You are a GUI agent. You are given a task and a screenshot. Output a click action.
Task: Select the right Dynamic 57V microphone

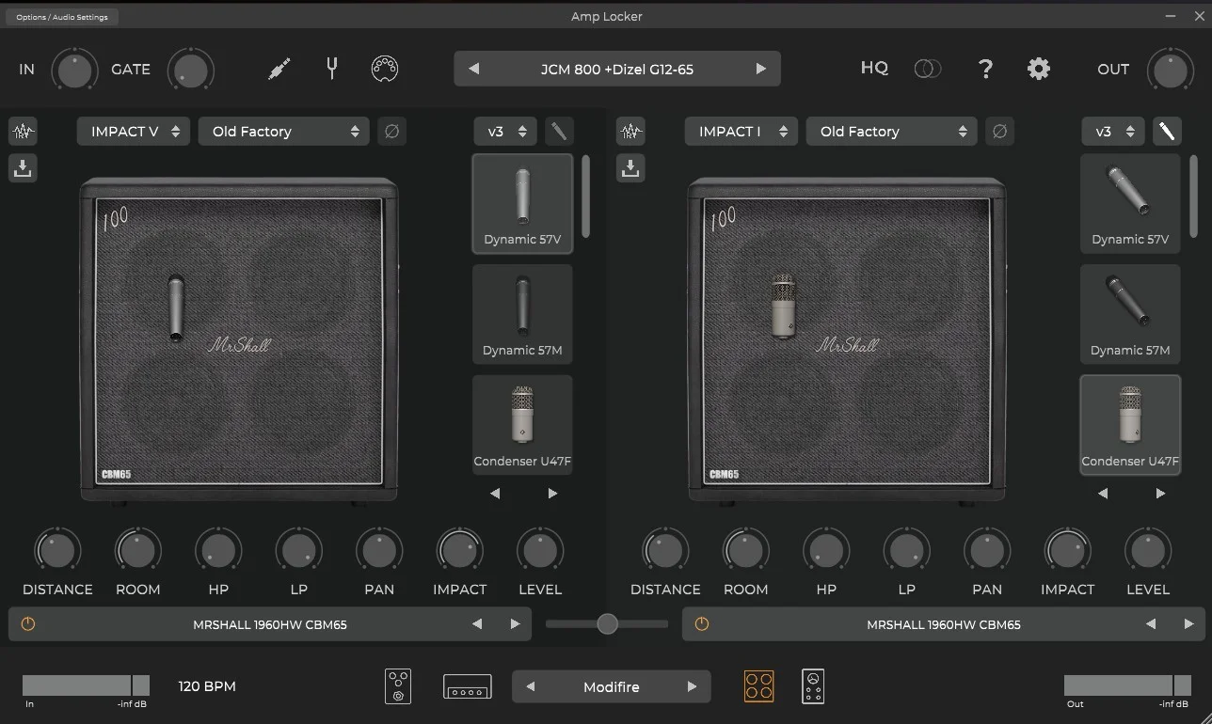(x=1130, y=203)
